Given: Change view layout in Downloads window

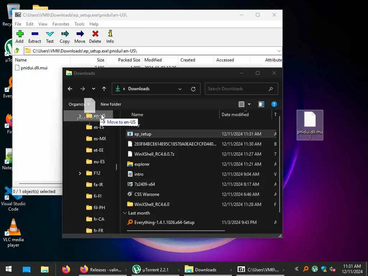Looking at the screenshot, I should pos(241,104).
